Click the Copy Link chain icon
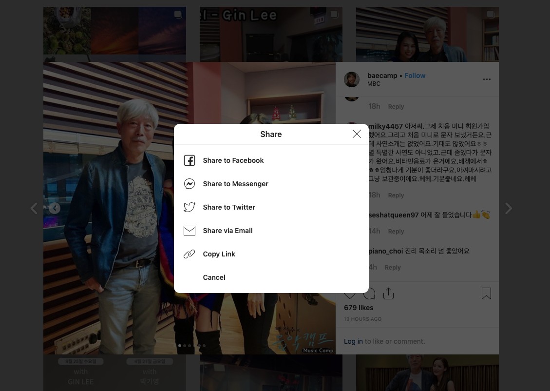 pos(190,254)
